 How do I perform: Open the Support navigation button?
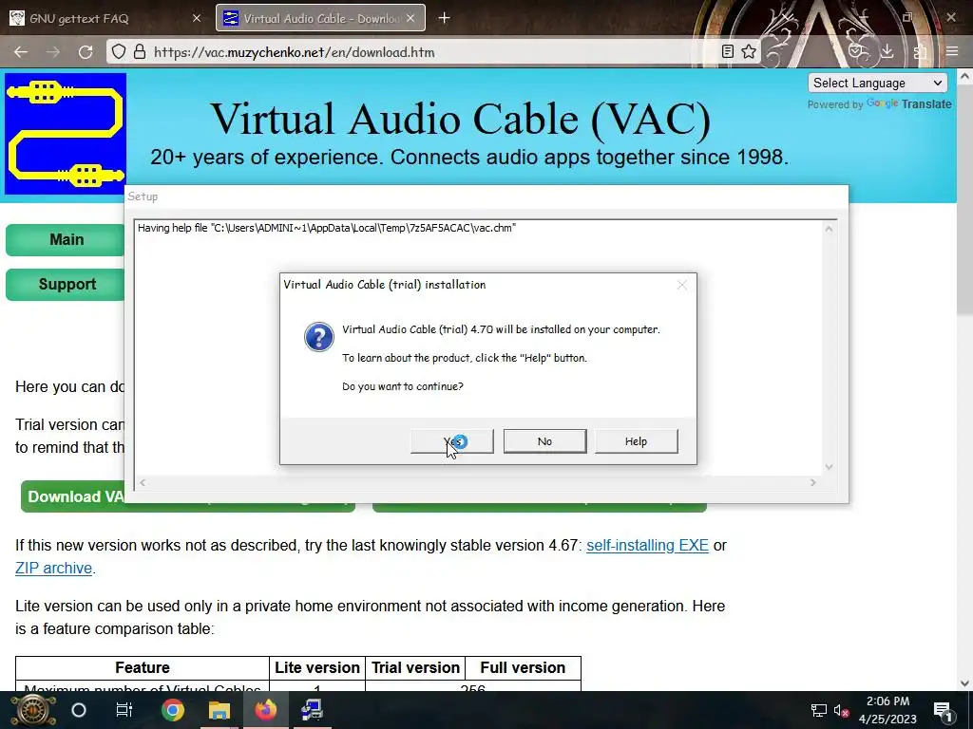[66, 285]
